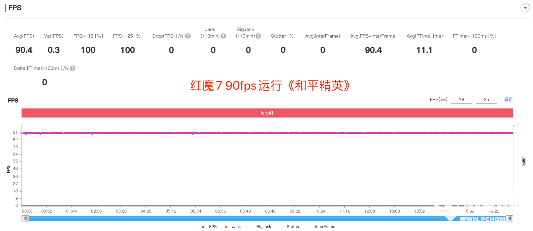
Task: Click the red 红魔7 90fps chart title text
Action: (x=270, y=86)
